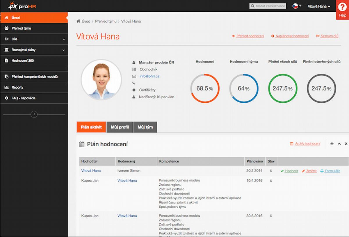
Task: Click the profile photo of Vítová Hana
Action: coord(101,80)
